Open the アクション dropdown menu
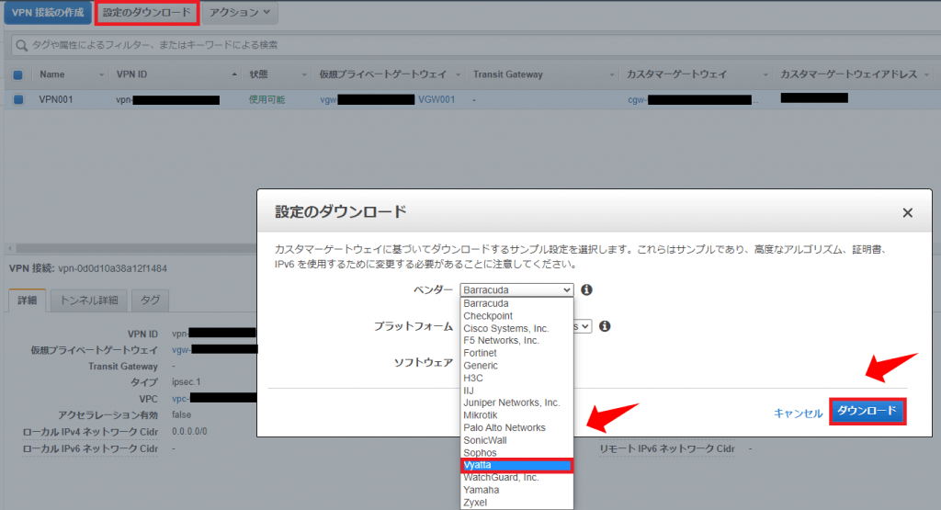Viewport: 941px width, 510px height. tap(240, 13)
